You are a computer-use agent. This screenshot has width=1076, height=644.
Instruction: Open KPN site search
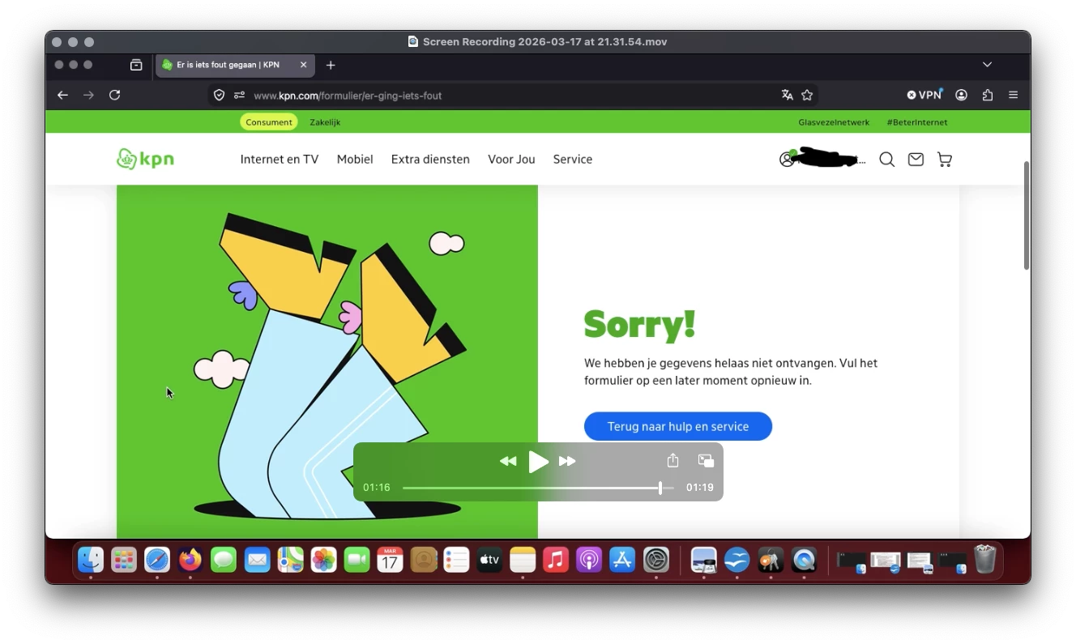pyautogui.click(x=887, y=160)
